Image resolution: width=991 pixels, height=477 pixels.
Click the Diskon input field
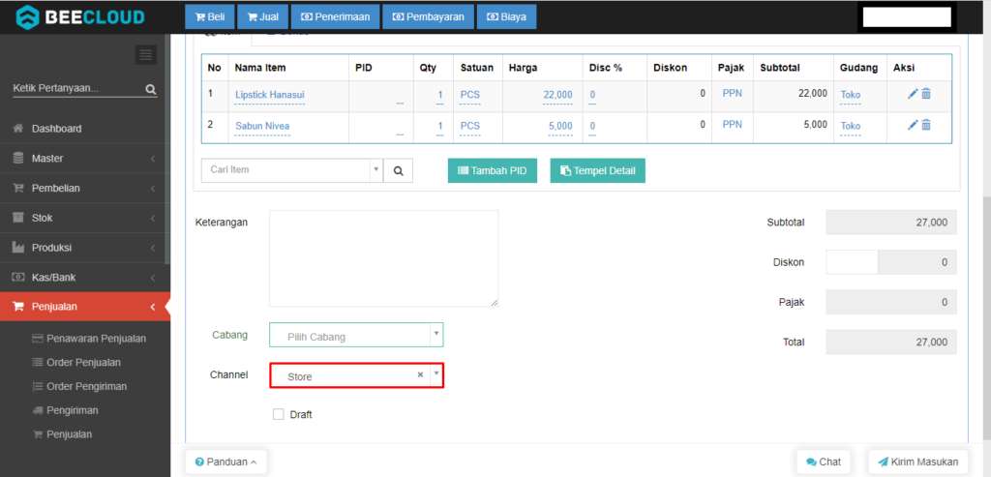coord(852,262)
